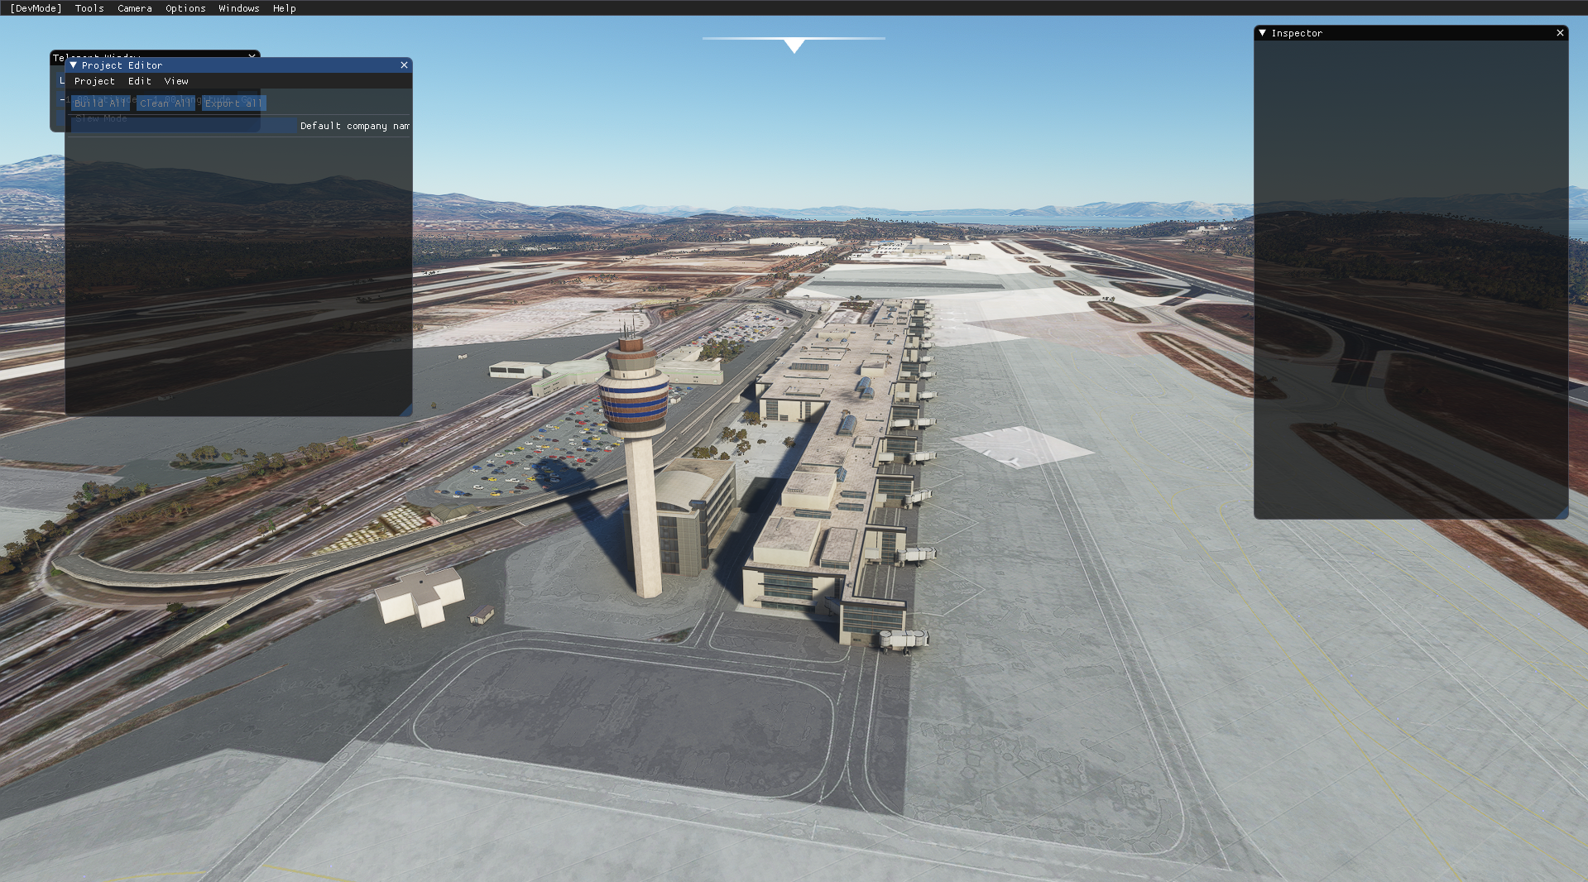Screen dimensions: 1588x882
Task: Open the Windows menu
Action: (x=239, y=8)
